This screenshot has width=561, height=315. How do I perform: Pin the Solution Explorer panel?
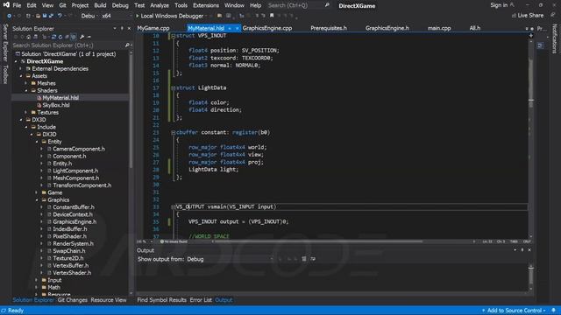tap(122, 29)
